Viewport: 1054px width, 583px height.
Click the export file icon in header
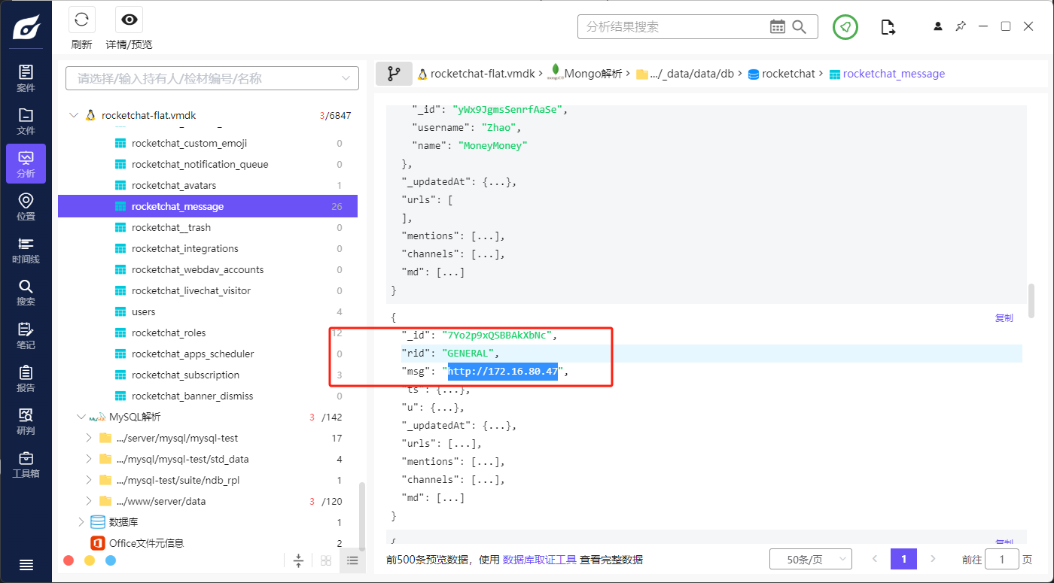pyautogui.click(x=888, y=27)
